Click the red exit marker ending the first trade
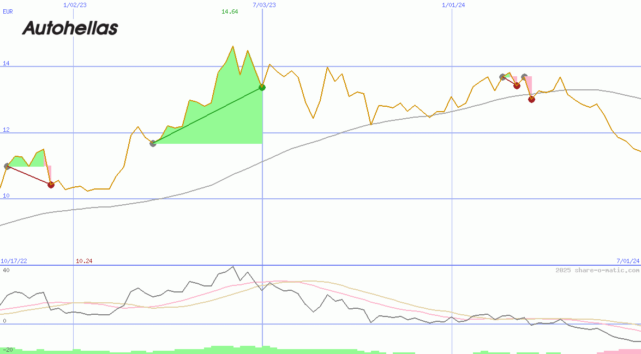641x354 pixels. (51, 185)
